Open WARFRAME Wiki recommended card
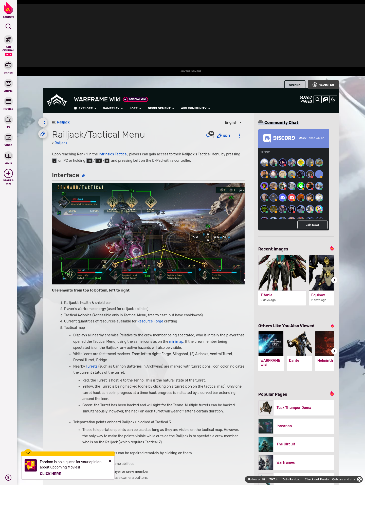 click(x=271, y=351)
